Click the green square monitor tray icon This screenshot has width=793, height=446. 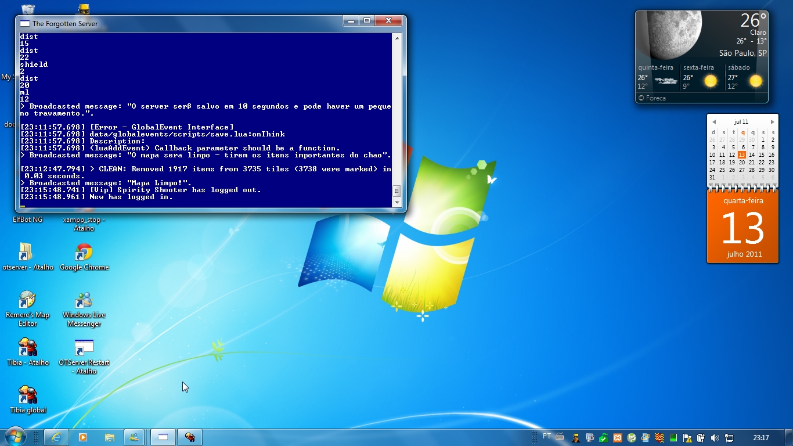pyautogui.click(x=673, y=437)
